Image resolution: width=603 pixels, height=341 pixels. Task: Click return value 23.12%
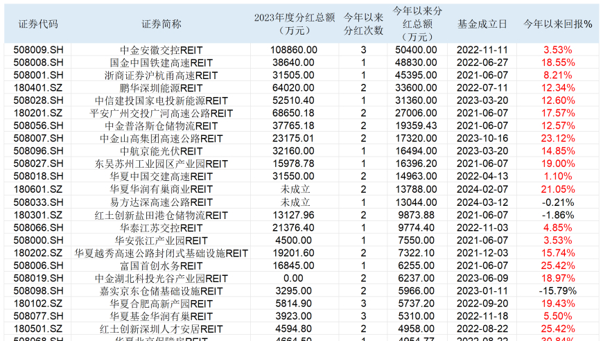(x=558, y=139)
